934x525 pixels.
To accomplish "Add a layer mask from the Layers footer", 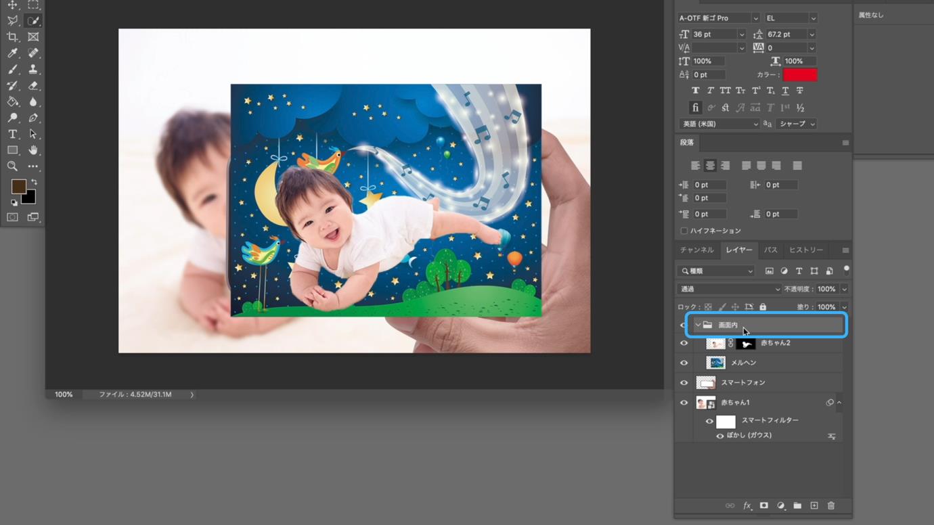I will click(x=763, y=505).
